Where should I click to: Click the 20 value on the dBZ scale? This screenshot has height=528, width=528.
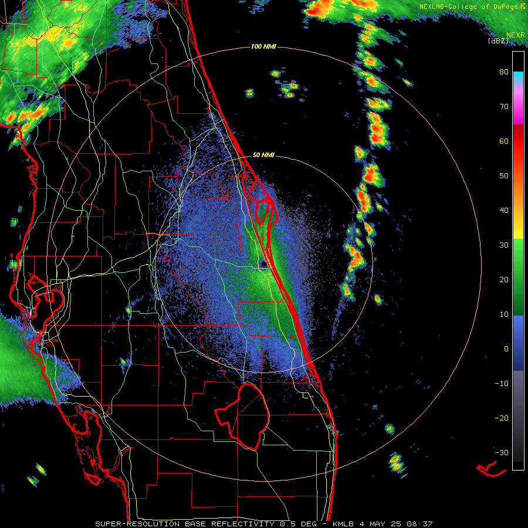coord(504,280)
